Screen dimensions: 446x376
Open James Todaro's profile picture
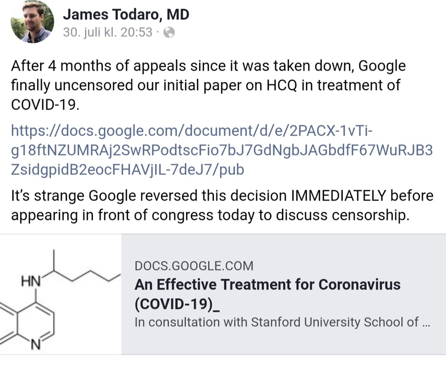point(32,22)
